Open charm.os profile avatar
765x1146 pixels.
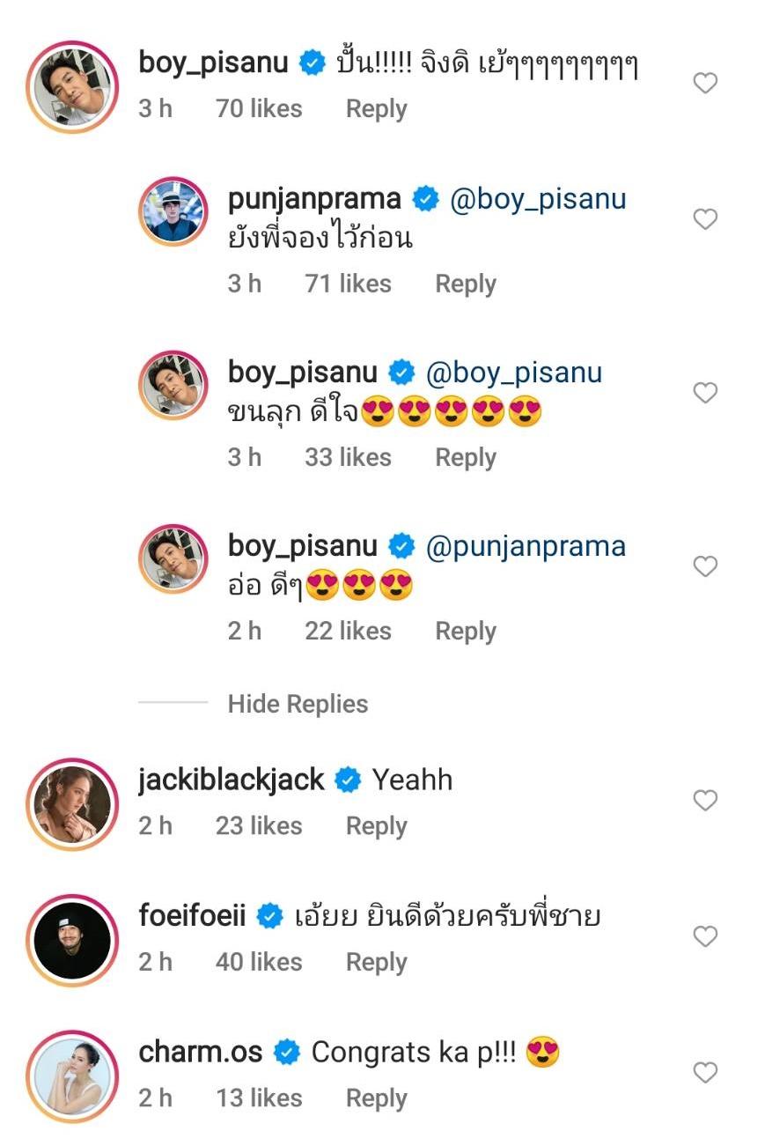point(72,1074)
